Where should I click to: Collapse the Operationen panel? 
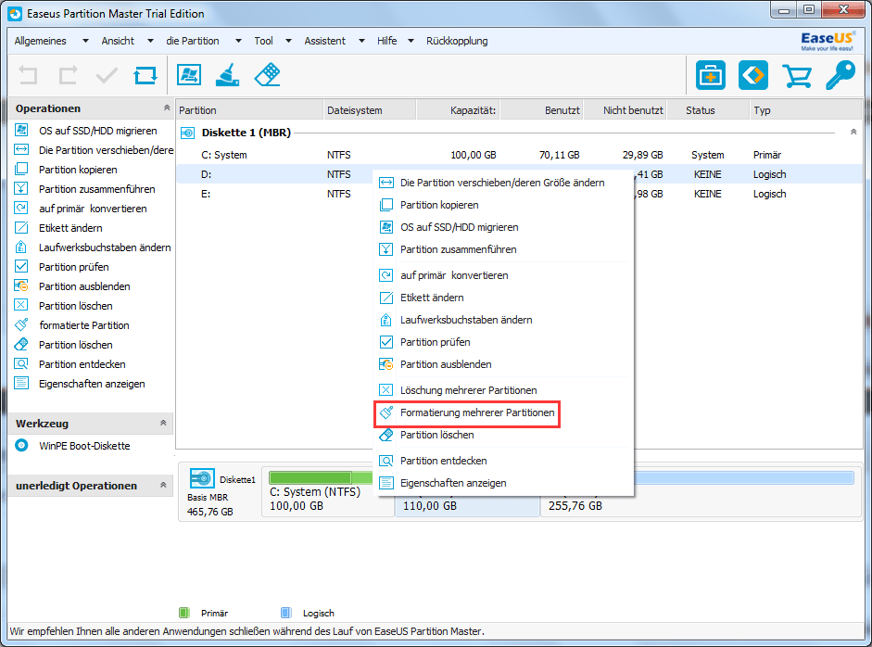[166, 108]
